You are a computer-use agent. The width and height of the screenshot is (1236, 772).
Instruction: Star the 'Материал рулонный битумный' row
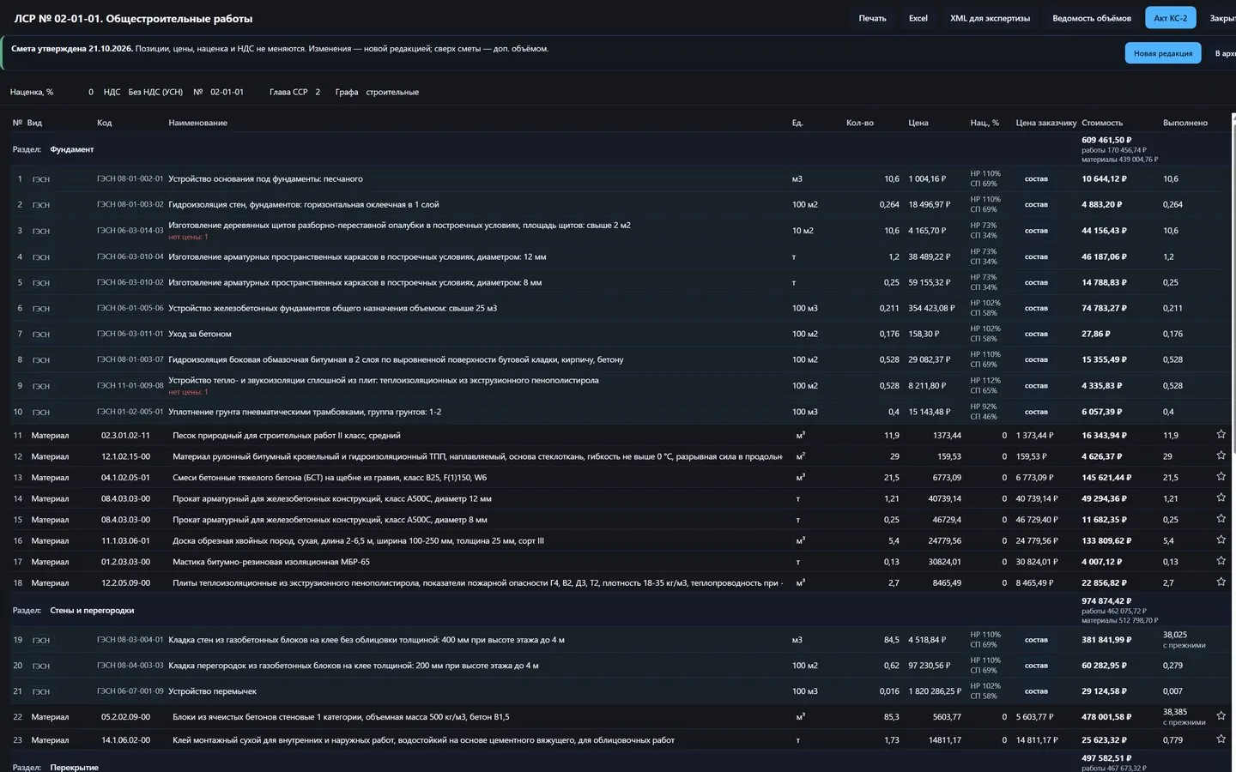point(1221,455)
